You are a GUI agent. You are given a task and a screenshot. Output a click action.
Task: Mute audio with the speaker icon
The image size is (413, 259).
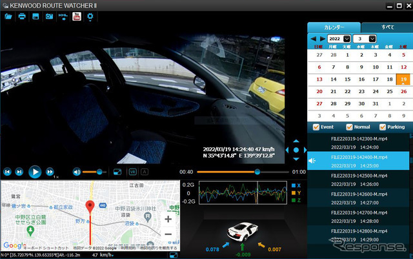[77, 172]
